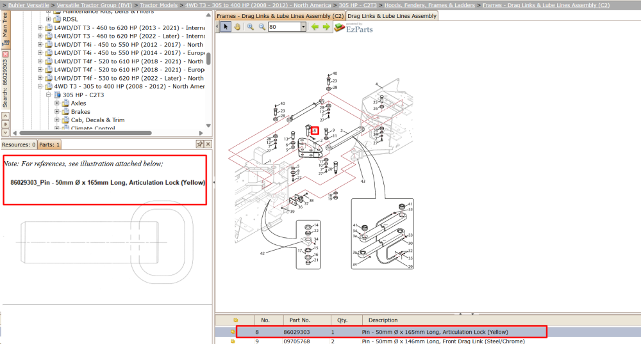641x344 pixels.
Task: Expand L4WD/DT T4i 450 to 550 HP (2012 - 2017) node
Action: [40, 44]
